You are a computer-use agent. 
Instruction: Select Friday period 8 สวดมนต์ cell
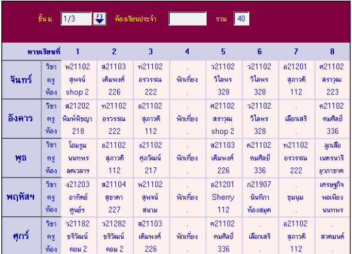[x=332, y=236]
